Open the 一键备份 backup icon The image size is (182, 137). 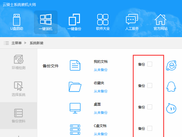coord(74,19)
